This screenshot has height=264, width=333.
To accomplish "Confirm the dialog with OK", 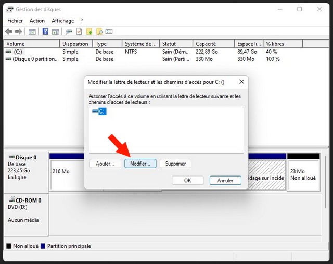I will pos(187,180).
